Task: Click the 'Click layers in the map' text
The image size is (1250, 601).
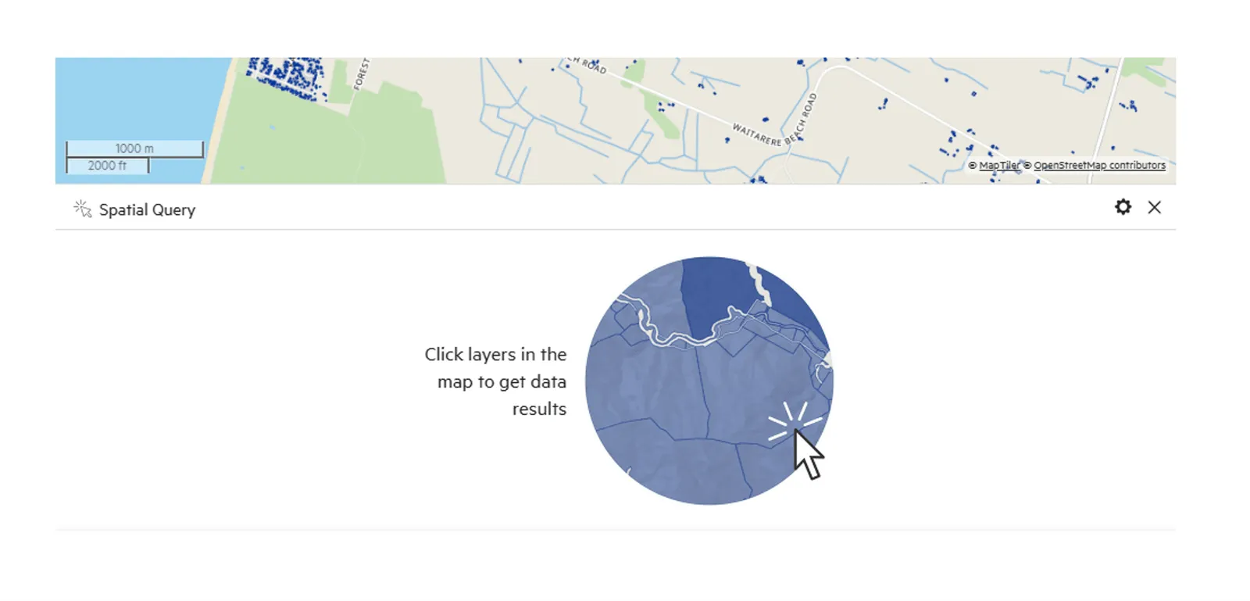Action: (495, 381)
